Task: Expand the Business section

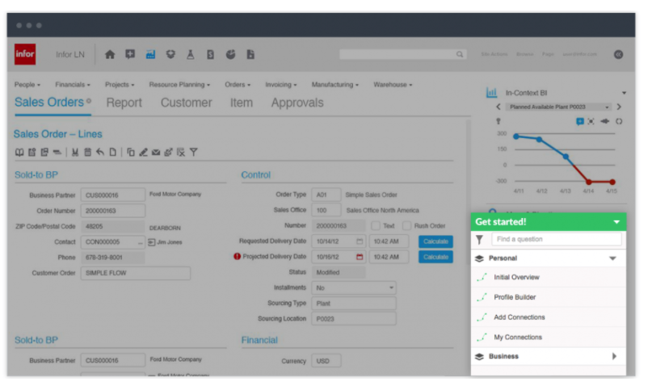Action: [x=614, y=356]
